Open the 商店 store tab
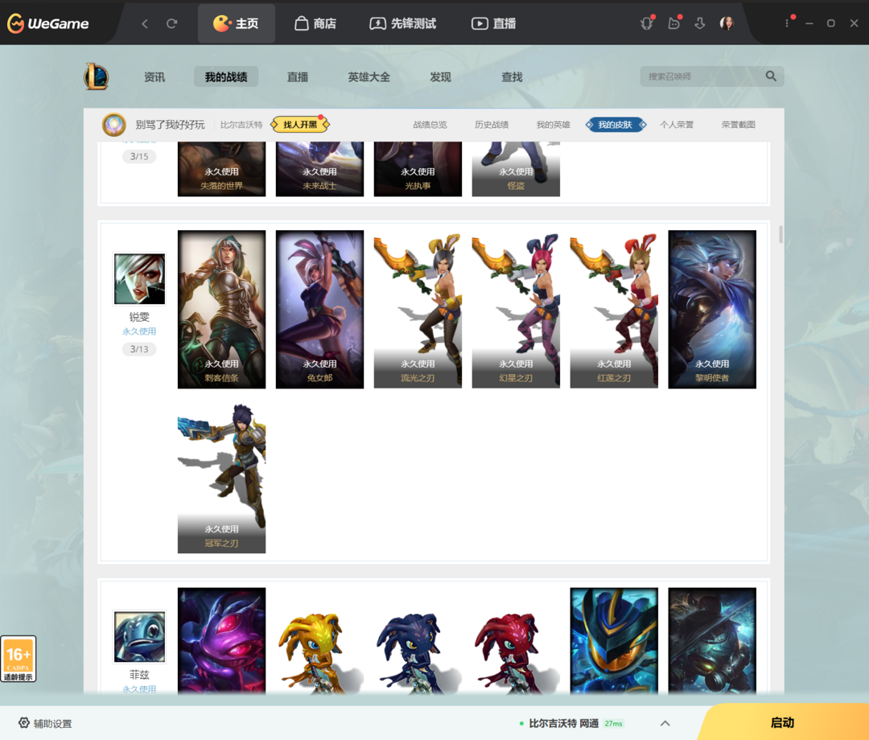 tap(315, 23)
